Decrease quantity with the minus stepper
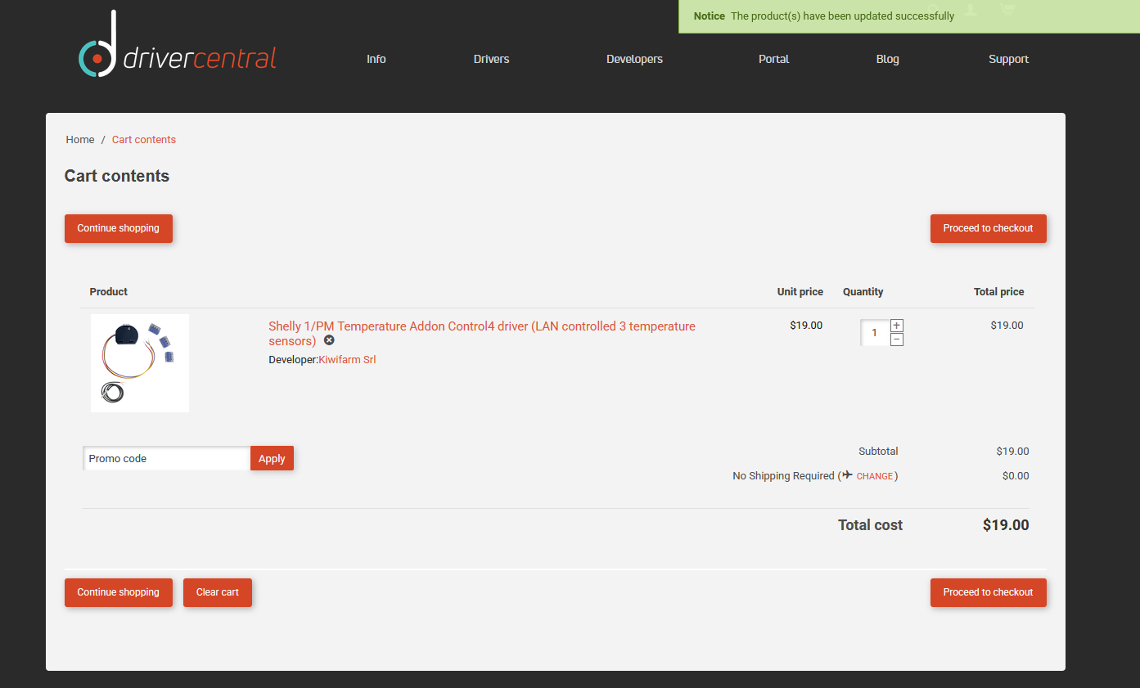The image size is (1140, 688). point(897,340)
